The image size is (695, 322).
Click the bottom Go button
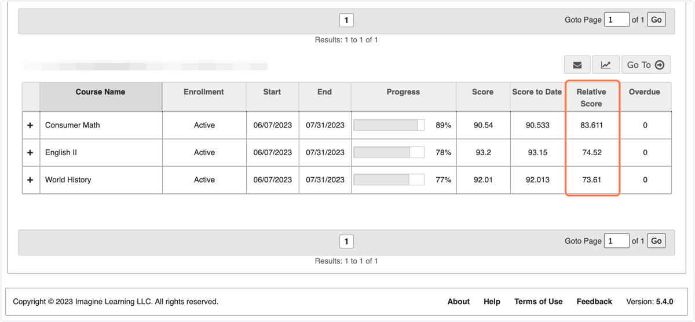656,240
